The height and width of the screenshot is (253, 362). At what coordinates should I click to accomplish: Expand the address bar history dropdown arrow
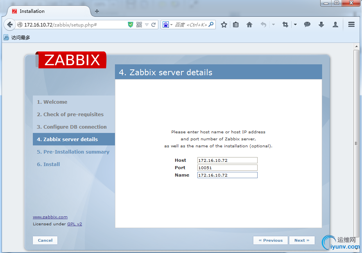pos(147,25)
